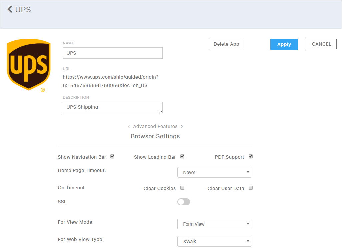
Task: Click the NAME field label
Action: coord(68,43)
